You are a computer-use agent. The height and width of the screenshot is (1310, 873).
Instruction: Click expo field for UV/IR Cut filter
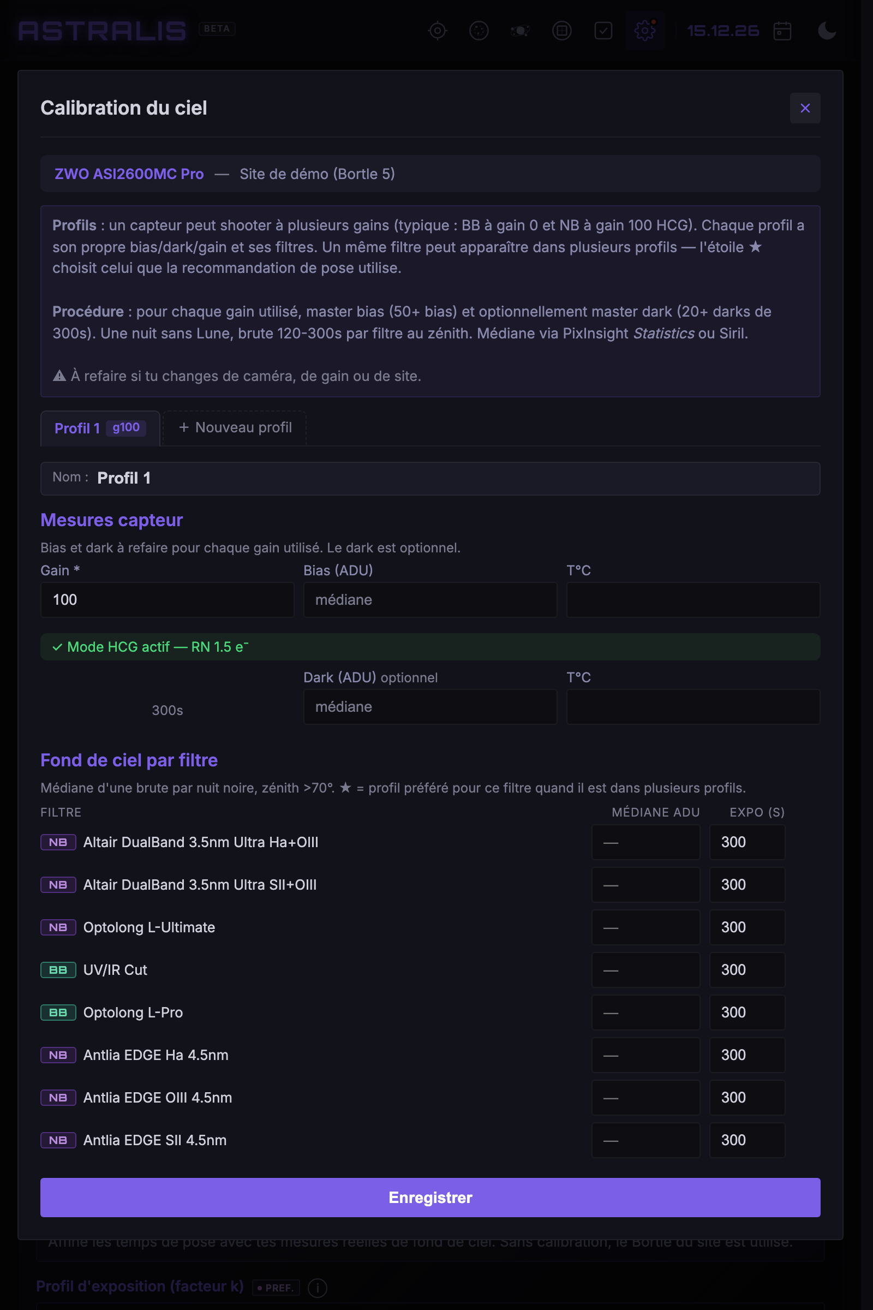(747, 970)
